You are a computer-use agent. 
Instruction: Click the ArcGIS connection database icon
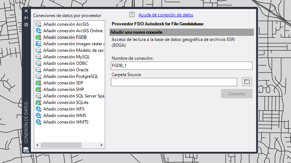(39, 24)
